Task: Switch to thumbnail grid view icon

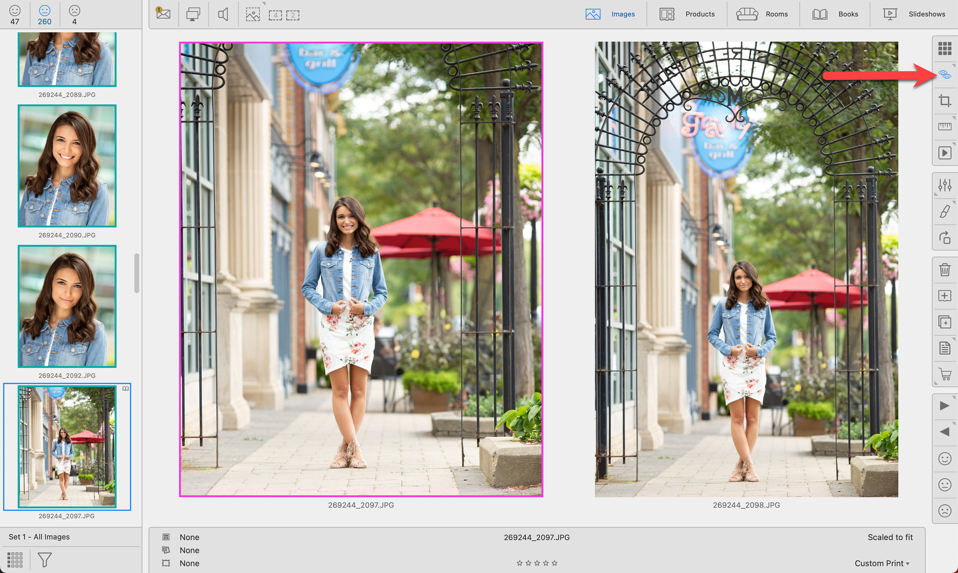Action: click(944, 49)
